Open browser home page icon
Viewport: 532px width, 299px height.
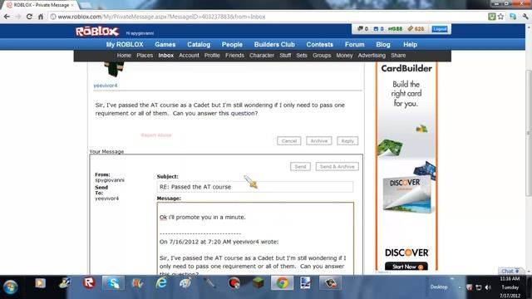click(41, 17)
